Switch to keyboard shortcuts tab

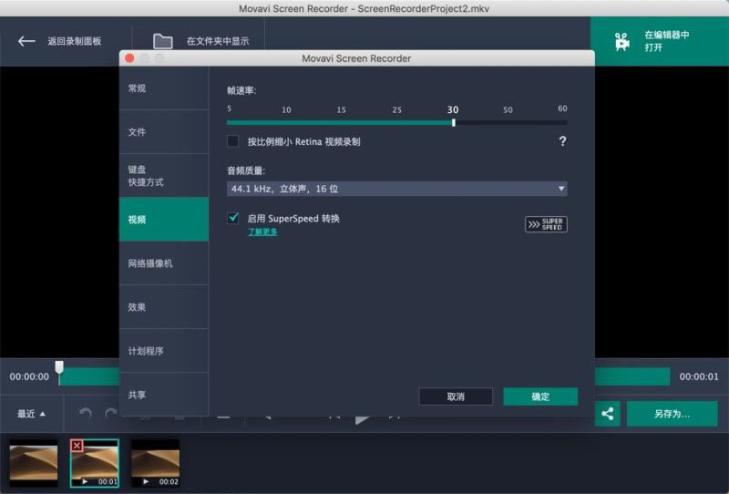tap(164, 176)
